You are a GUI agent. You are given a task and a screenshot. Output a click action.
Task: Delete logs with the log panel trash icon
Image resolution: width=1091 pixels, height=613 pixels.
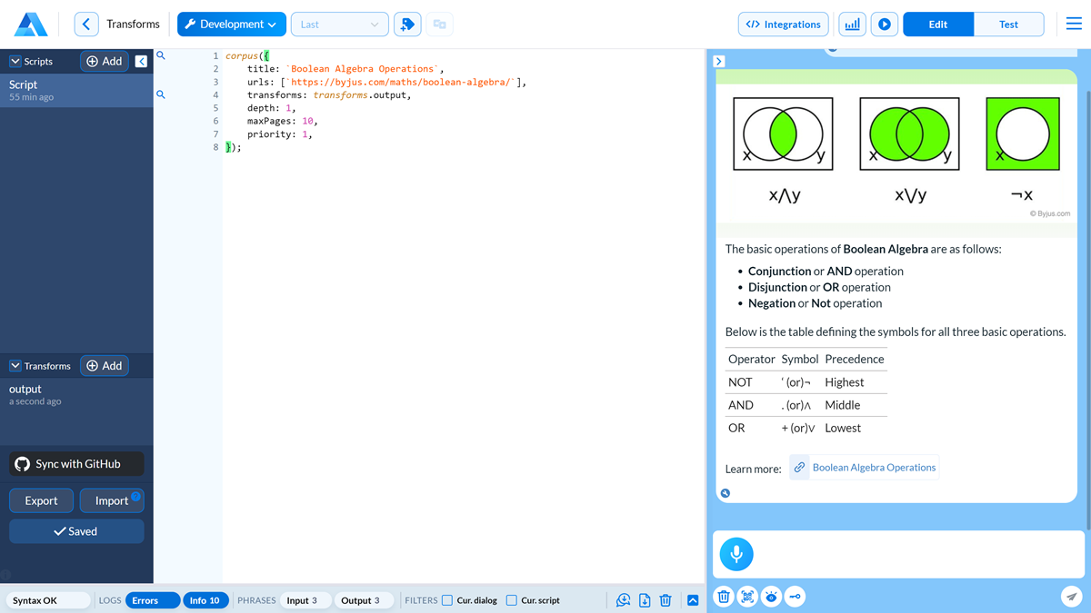tap(666, 600)
